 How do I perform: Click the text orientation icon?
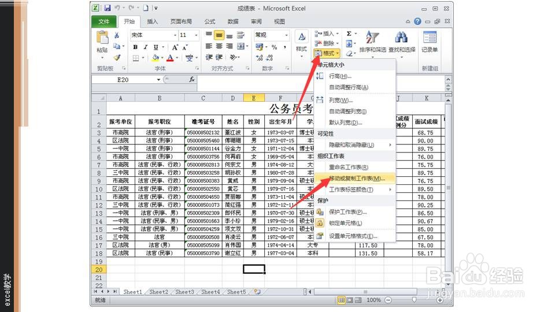(x=234, y=57)
